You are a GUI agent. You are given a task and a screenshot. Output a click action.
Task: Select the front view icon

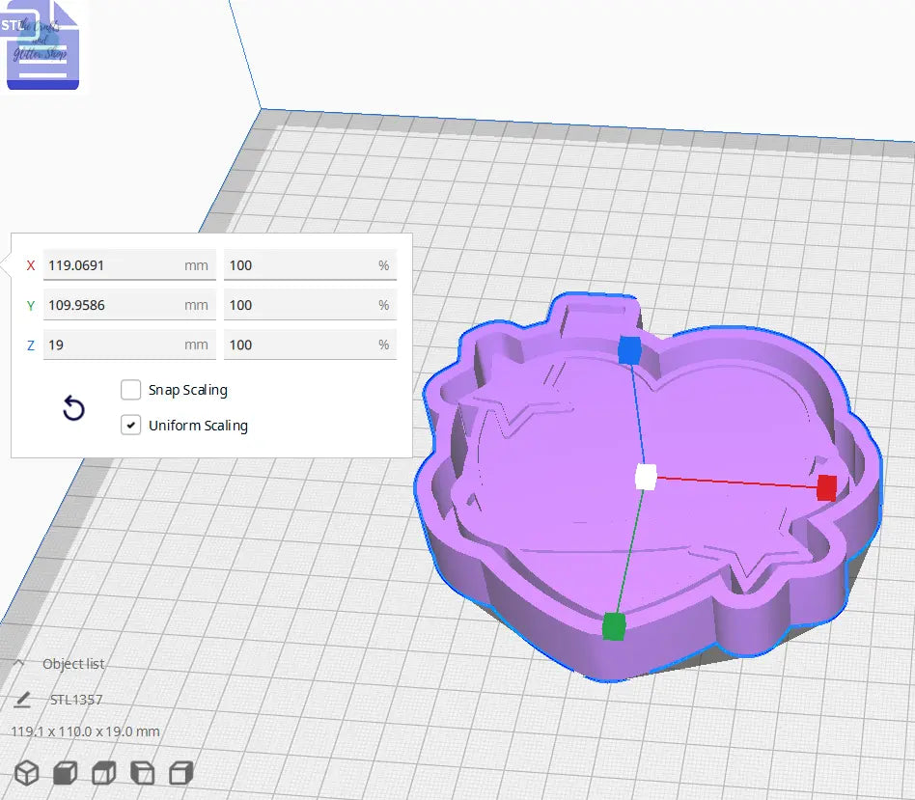point(64,772)
